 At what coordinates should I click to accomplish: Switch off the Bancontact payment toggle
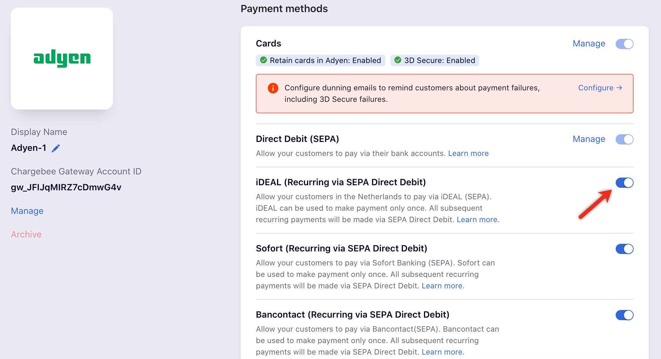624,315
